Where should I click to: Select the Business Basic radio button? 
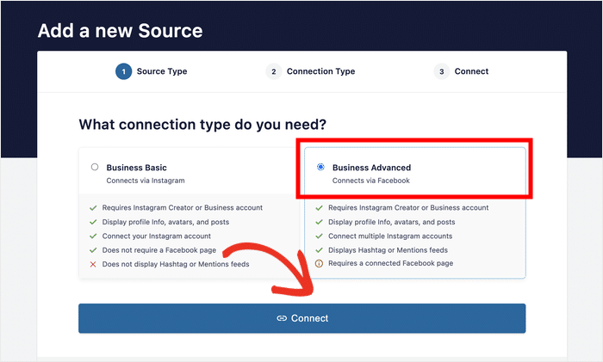[x=95, y=167]
